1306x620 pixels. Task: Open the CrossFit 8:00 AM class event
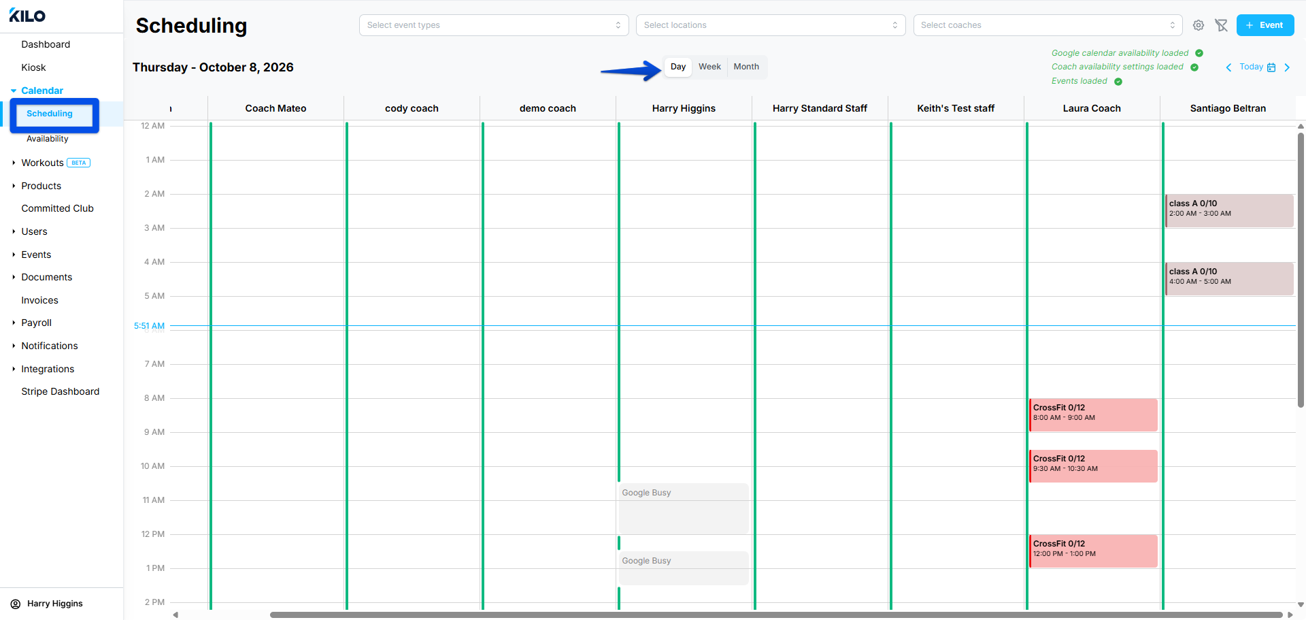tap(1093, 415)
